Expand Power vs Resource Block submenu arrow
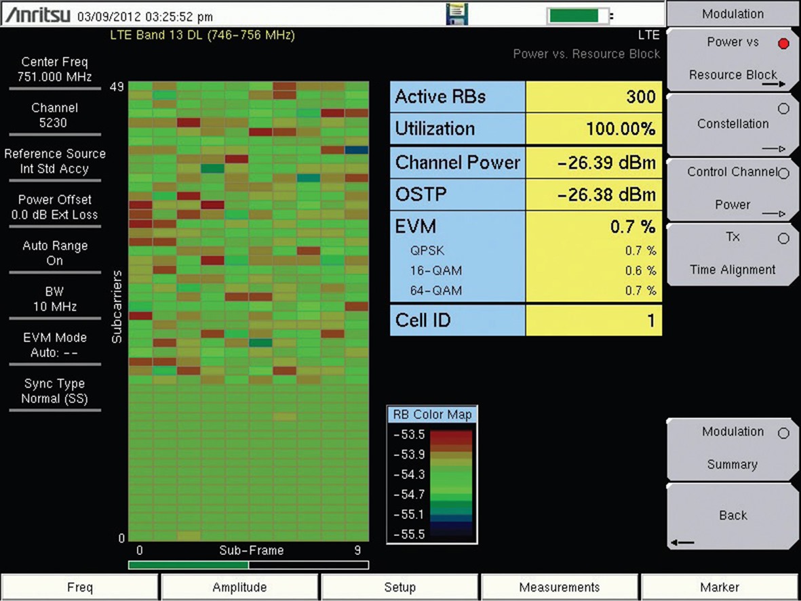The height and width of the screenshot is (601, 801). 773,85
